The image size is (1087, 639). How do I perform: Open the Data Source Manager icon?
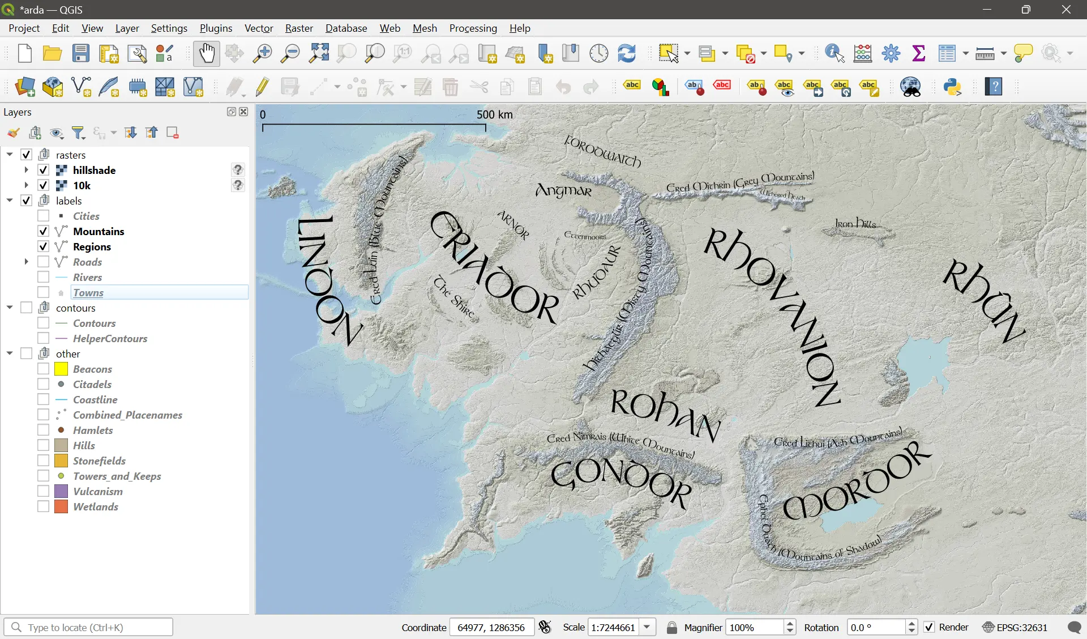pos(25,87)
